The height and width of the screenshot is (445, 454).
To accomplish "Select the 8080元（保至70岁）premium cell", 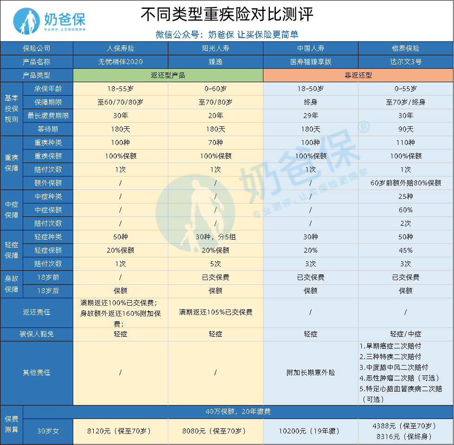I will click(216, 432).
